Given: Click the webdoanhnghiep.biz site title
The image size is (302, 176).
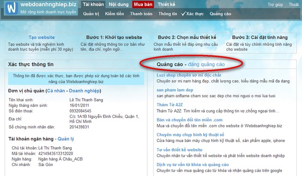Looking at the screenshot, I should pyautogui.click(x=48, y=4).
